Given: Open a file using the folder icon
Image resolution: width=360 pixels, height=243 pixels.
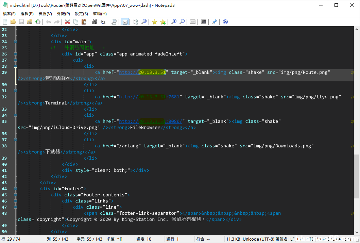Looking at the screenshot, I should pyautogui.click(x=13, y=22).
